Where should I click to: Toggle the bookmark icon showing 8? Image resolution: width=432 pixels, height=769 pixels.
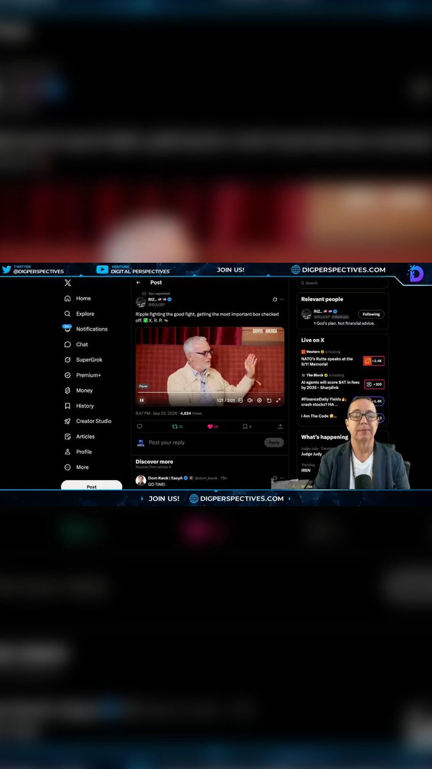tap(247, 426)
